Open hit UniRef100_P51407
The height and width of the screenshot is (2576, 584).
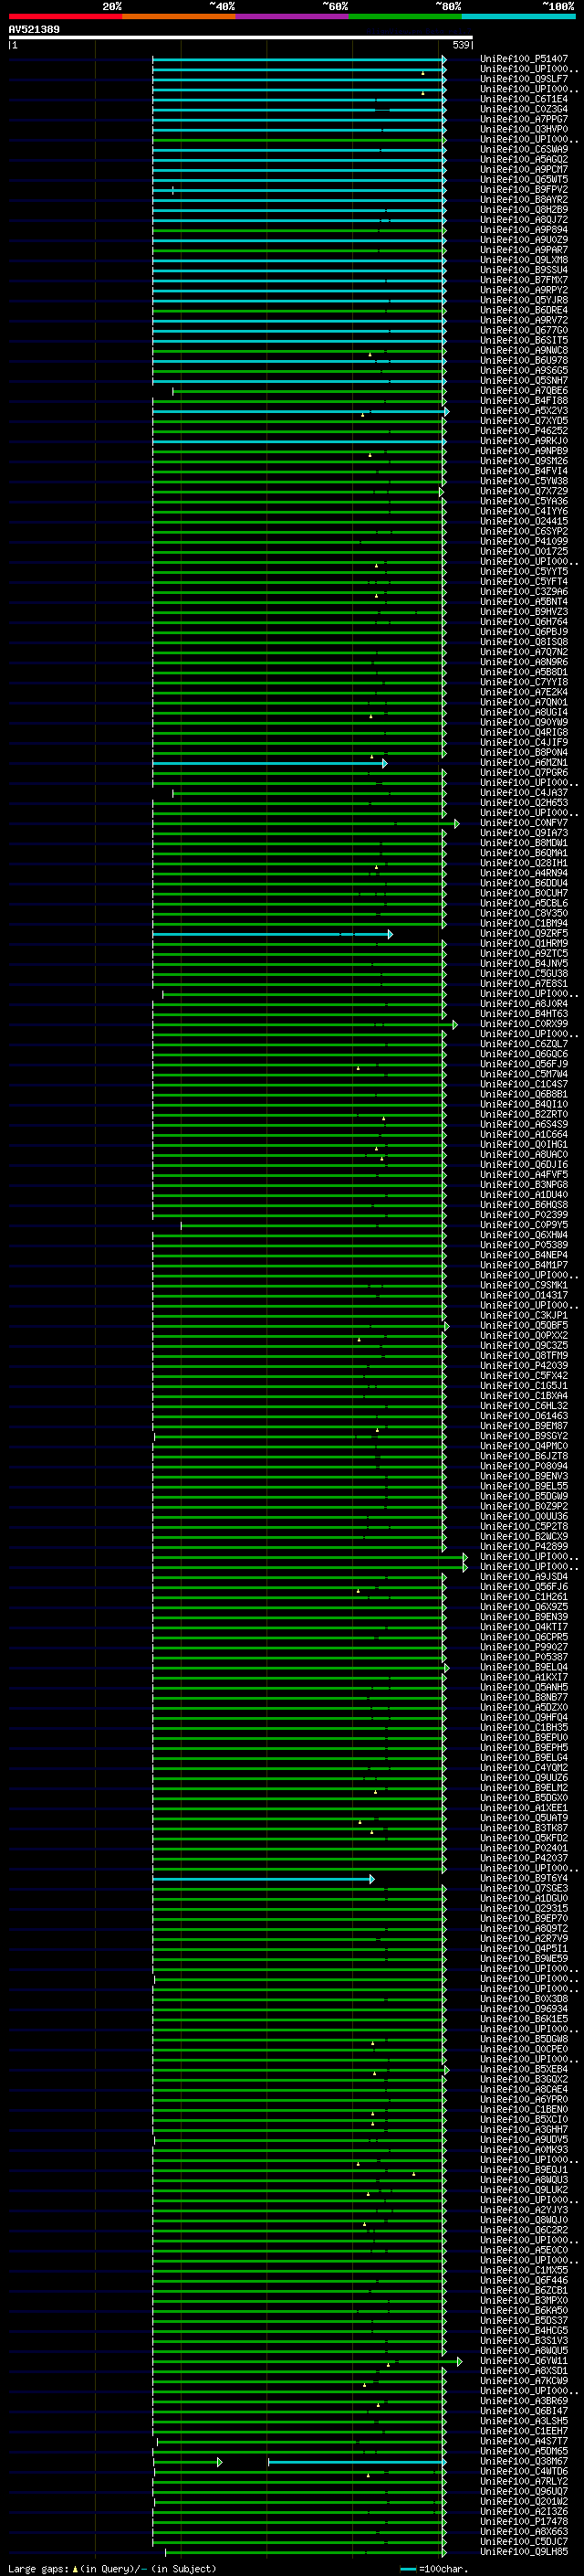[x=524, y=59]
